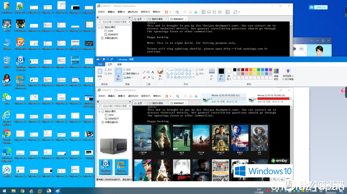Image resolution: width=347 pixels, height=194 pixels.
Task: Select the QQ penguin desktop icon
Action: click(7, 80)
